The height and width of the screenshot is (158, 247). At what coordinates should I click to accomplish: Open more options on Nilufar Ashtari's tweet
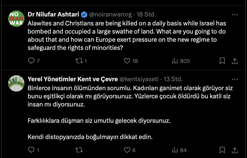point(234,14)
